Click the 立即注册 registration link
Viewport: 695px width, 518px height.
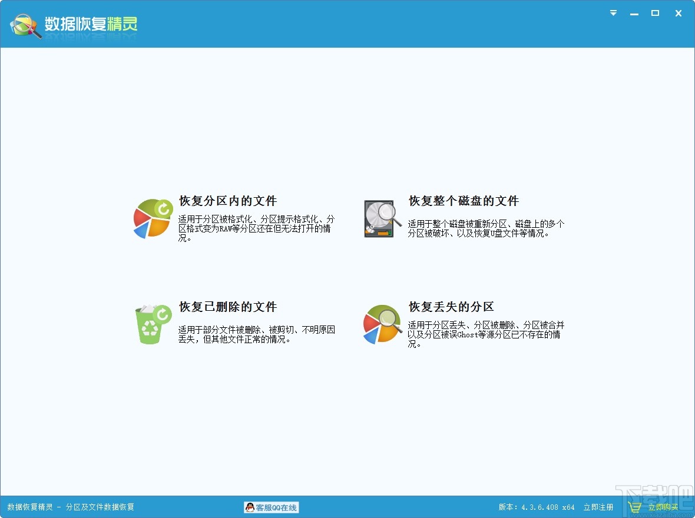[x=598, y=507]
